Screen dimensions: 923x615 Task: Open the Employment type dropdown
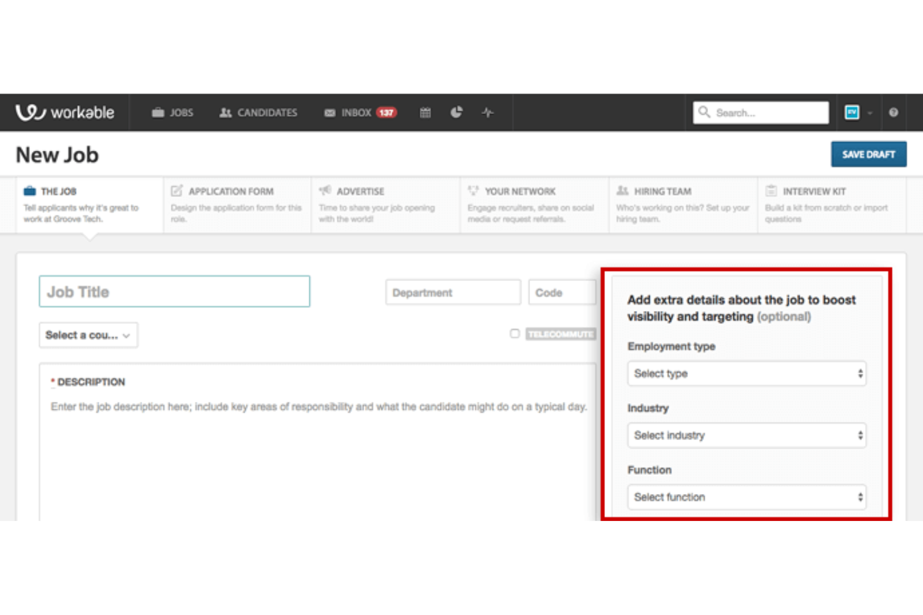pyautogui.click(x=747, y=374)
